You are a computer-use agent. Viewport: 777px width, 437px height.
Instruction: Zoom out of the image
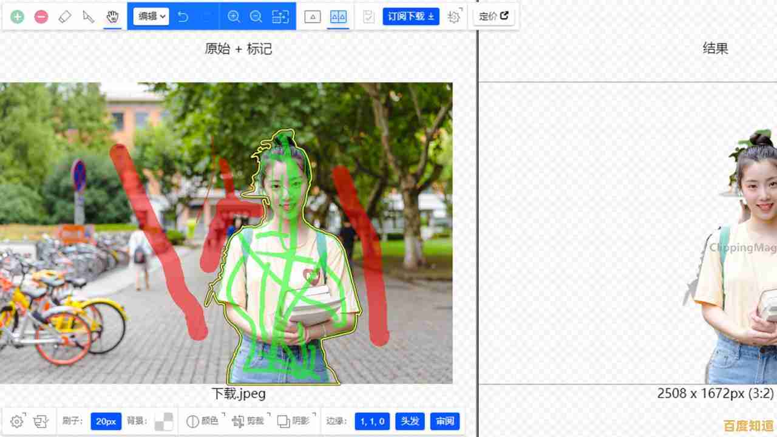(256, 17)
